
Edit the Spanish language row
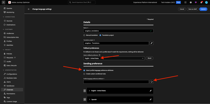click(x=151, y=100)
